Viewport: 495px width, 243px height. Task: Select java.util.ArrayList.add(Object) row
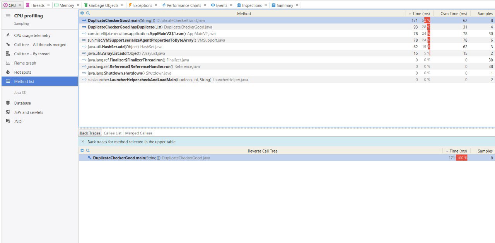[x=287, y=53]
